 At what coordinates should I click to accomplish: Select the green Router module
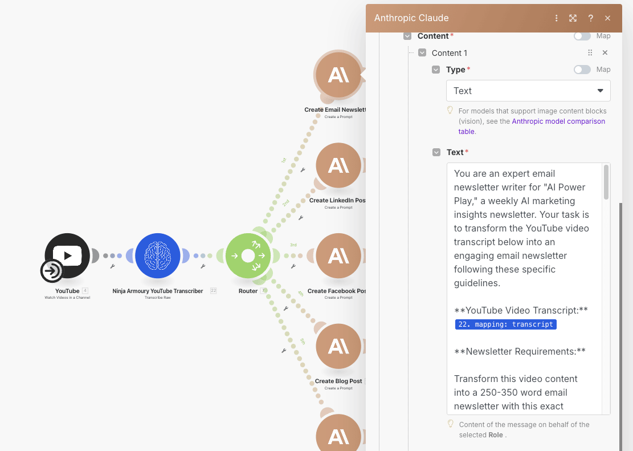click(x=248, y=255)
